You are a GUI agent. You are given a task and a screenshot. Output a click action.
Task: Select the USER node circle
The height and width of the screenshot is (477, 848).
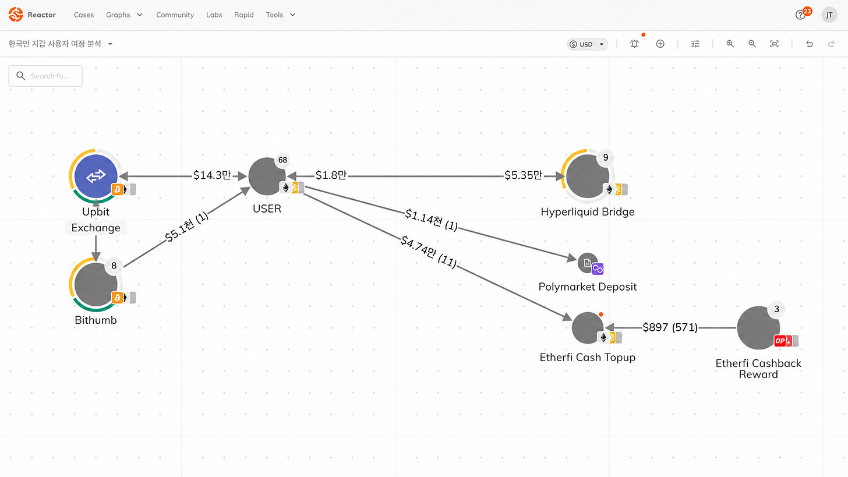click(267, 176)
